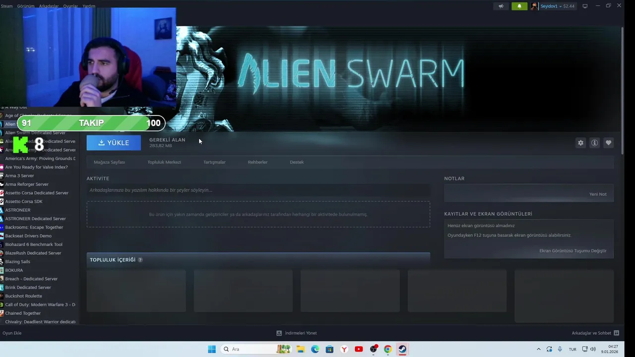
Task: Click the Yeni Not button
Action: tap(598, 194)
